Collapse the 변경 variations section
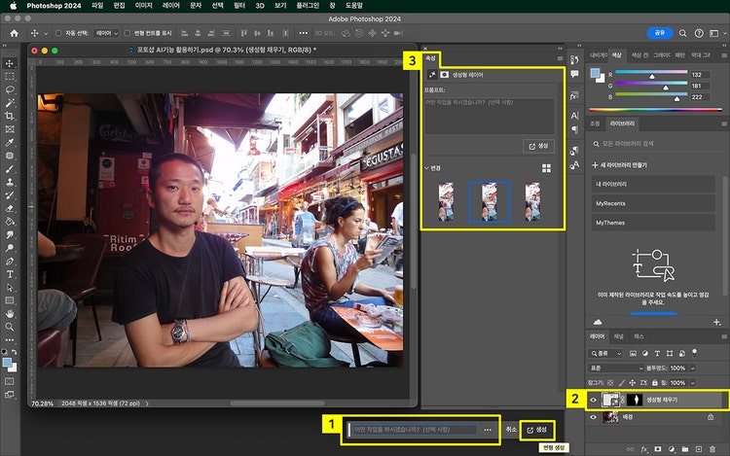Viewport: 730px width, 456px height. coord(427,168)
